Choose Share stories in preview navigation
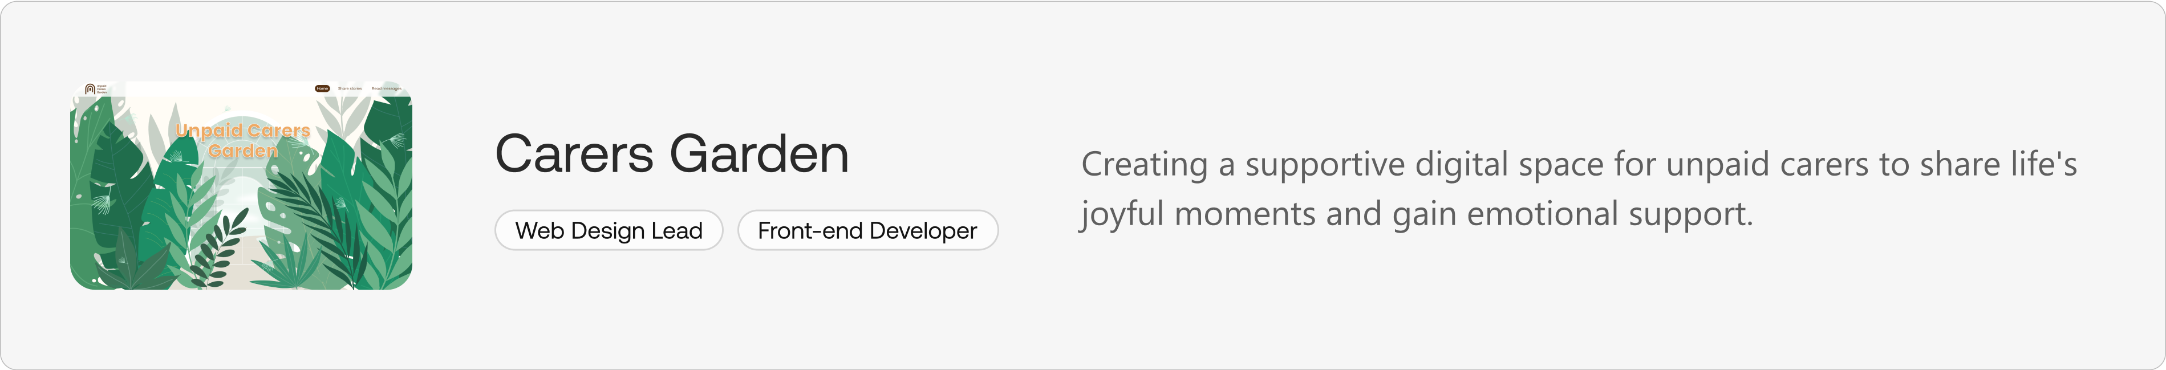 pyautogui.click(x=350, y=88)
